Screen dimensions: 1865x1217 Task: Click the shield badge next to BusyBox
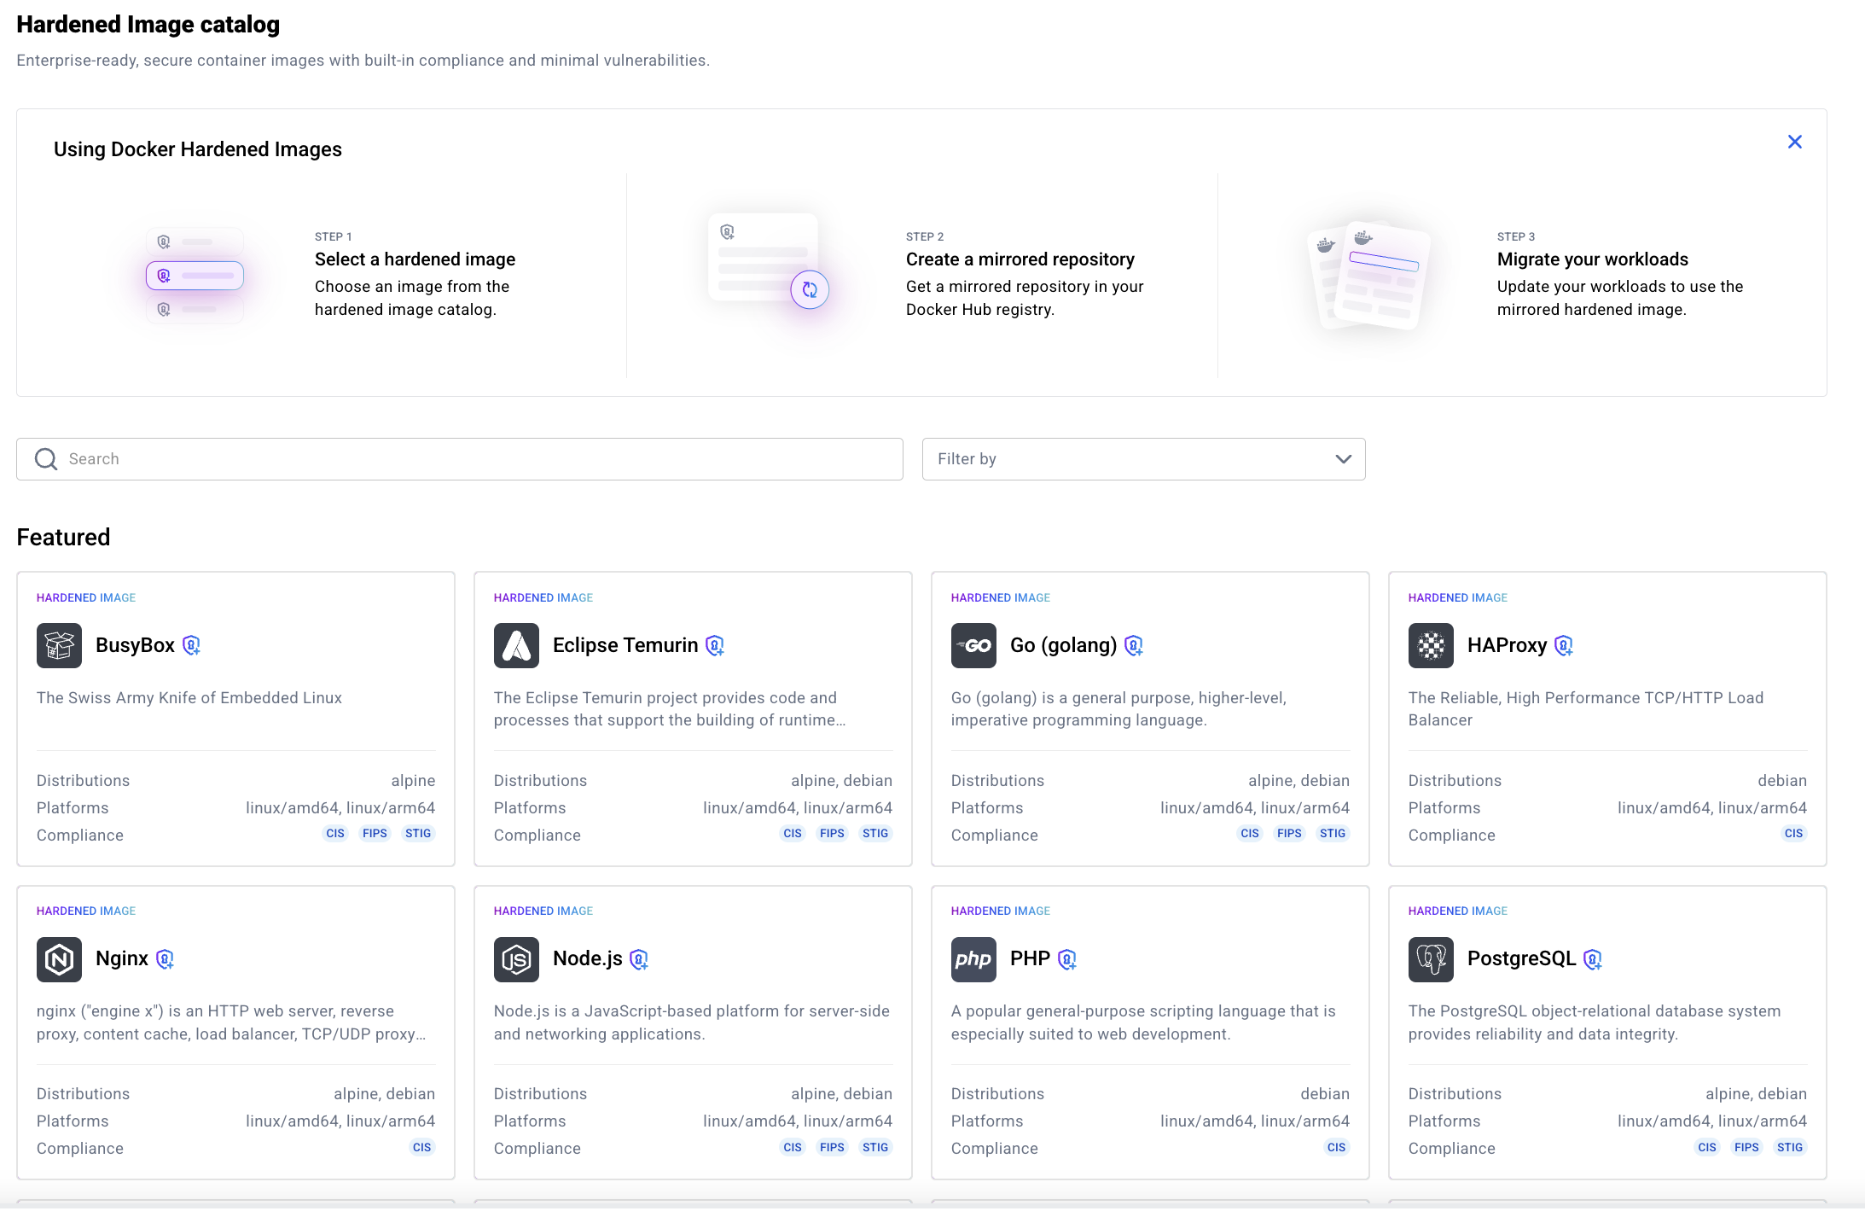click(191, 646)
